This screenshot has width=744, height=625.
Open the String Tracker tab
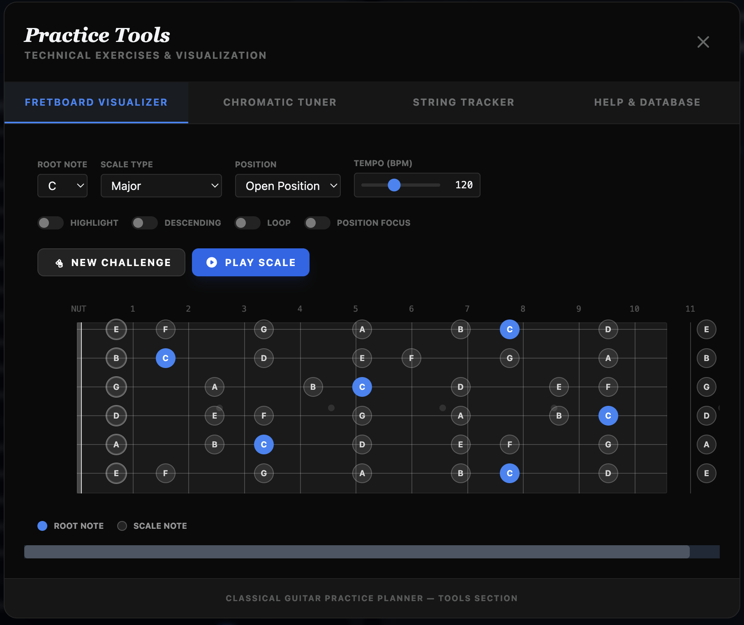[x=463, y=102]
